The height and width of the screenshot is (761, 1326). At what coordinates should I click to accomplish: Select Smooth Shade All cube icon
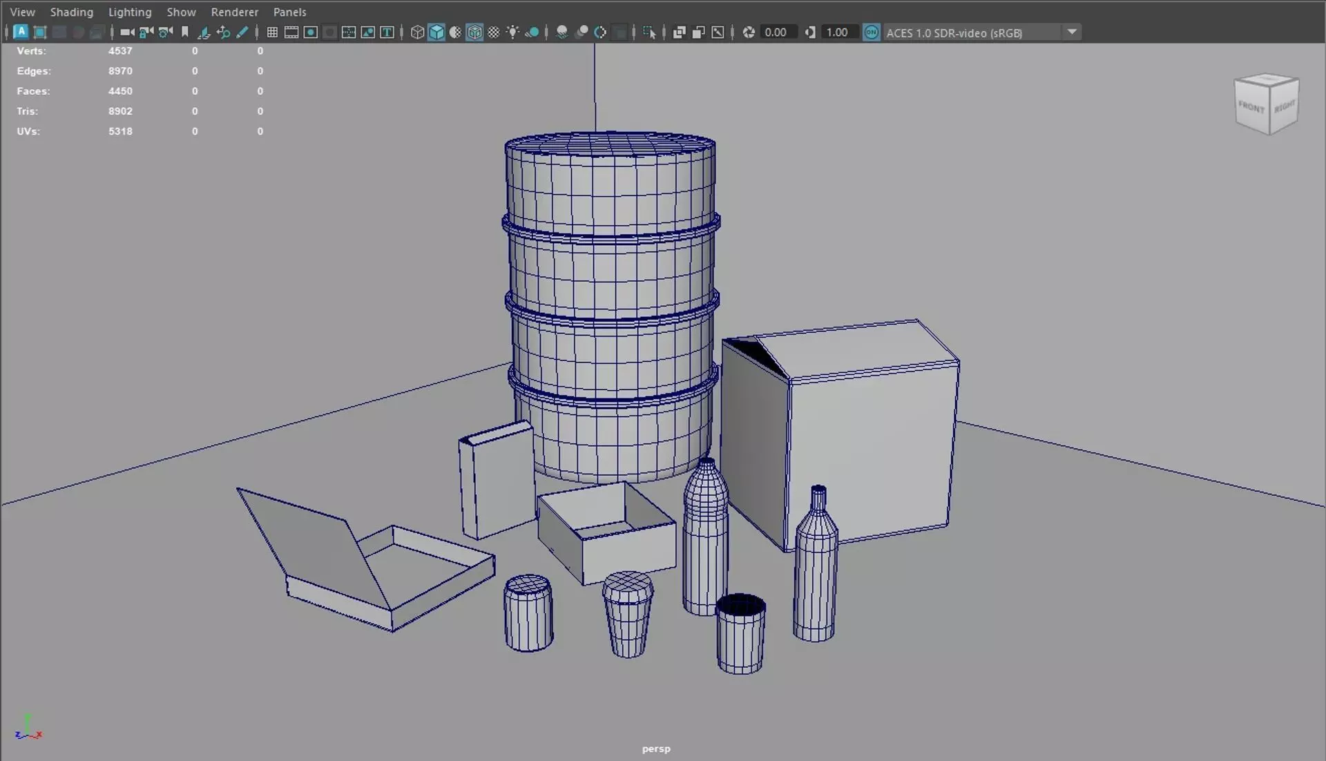coord(436,32)
